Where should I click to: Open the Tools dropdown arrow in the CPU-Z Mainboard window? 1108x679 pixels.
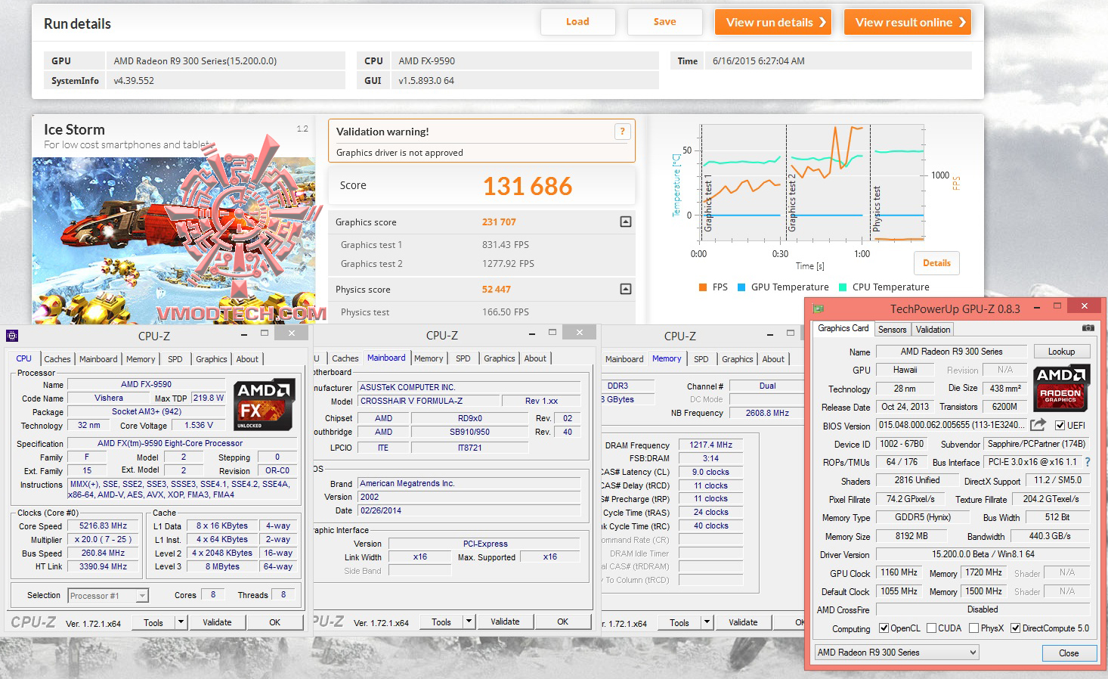tap(469, 622)
